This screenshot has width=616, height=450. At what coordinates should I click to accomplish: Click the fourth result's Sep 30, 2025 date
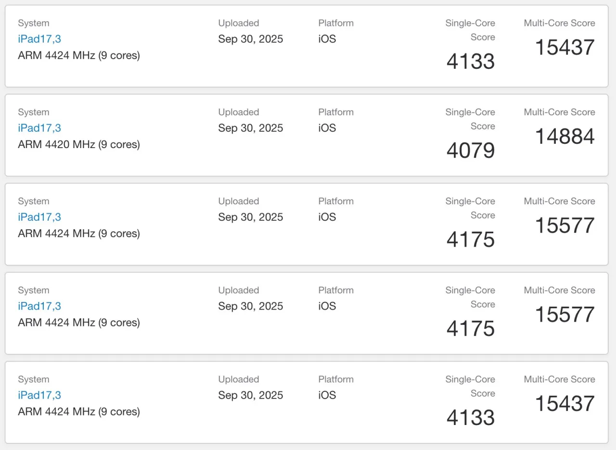tap(250, 306)
